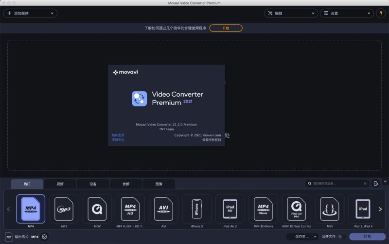Toggle the merge files switch
Viewport: 389px width, 244px height.
click(x=341, y=237)
